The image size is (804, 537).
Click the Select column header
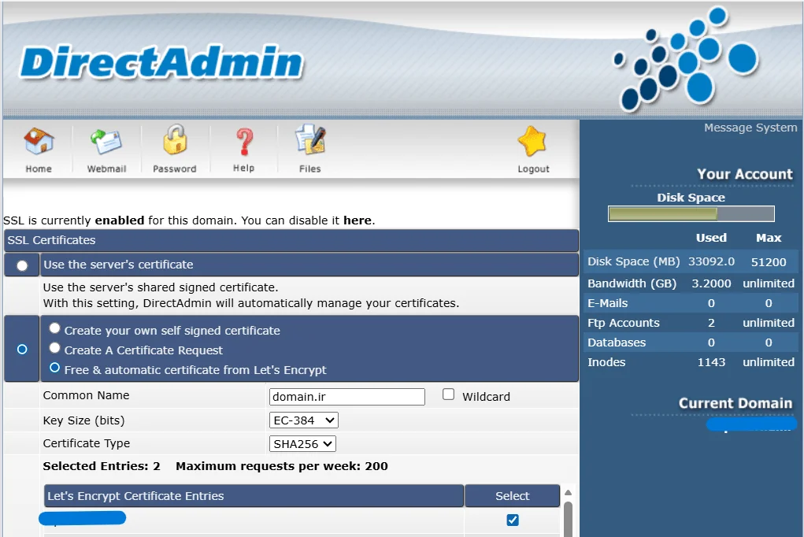click(x=512, y=496)
